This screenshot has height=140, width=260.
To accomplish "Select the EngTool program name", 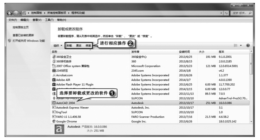I will pyautogui.click(x=62, y=112).
